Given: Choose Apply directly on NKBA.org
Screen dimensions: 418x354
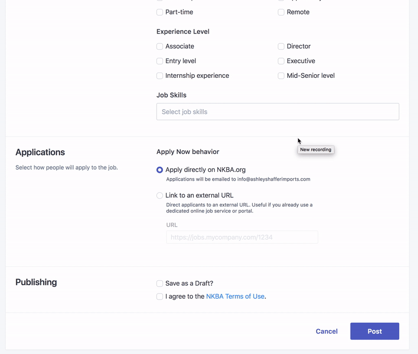Looking at the screenshot, I should click(160, 170).
